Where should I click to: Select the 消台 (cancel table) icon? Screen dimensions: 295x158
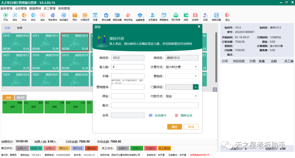click(43, 17)
